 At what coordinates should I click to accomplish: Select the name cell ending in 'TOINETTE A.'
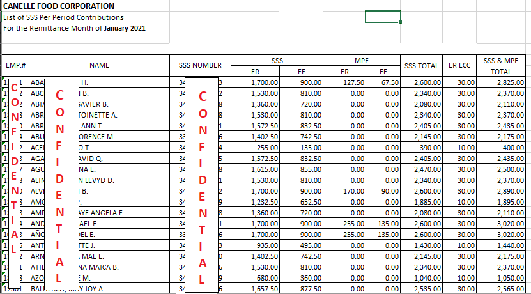99,115
